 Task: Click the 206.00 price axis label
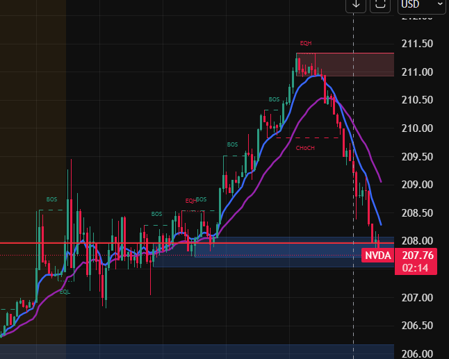pyautogui.click(x=417, y=354)
